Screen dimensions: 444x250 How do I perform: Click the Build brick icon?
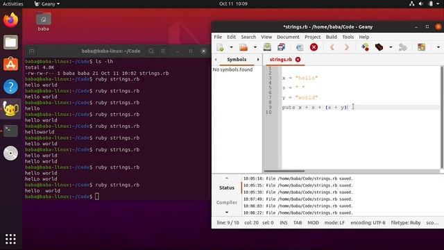click(379, 47)
